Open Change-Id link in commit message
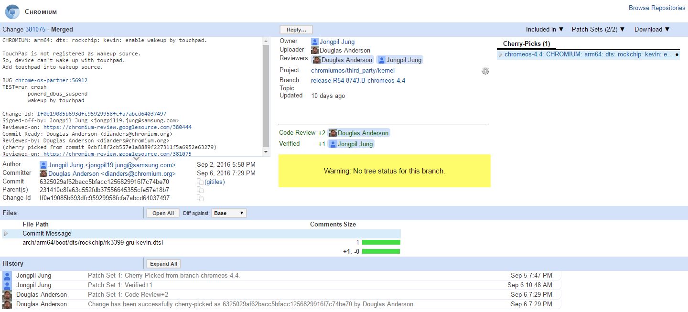Screen dimensions: 688x312 click(102, 114)
